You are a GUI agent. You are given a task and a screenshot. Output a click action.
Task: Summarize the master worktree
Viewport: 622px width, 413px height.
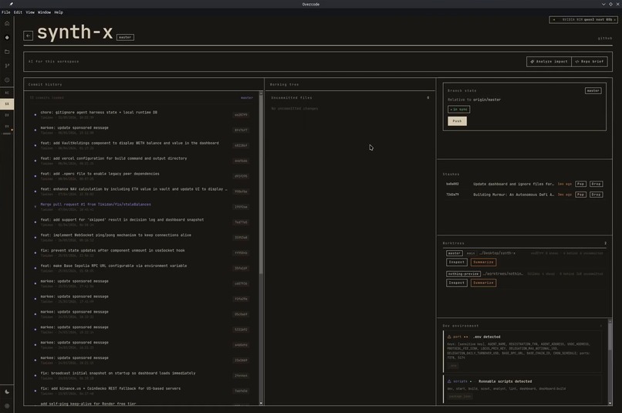[x=483, y=262]
